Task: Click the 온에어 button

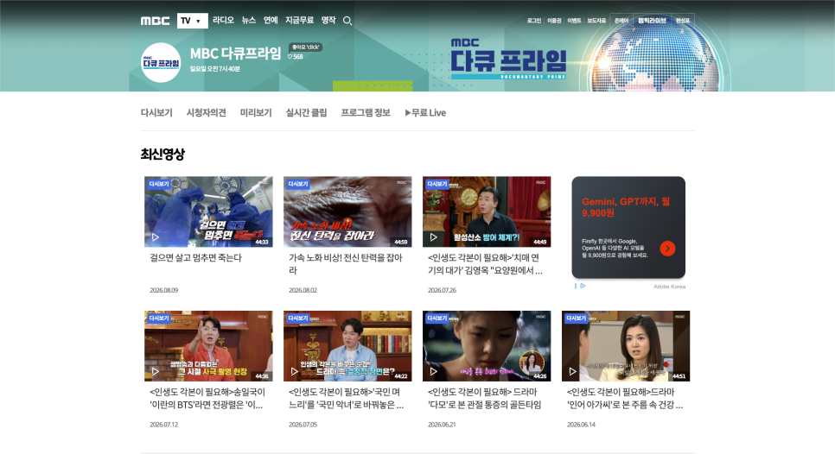Action: [x=621, y=21]
